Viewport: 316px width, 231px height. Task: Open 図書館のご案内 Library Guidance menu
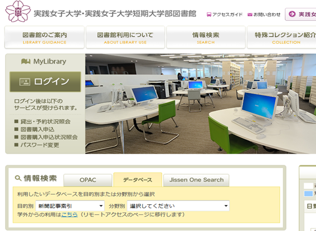click(x=45, y=37)
